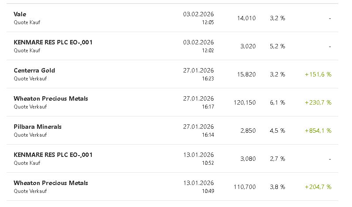The width and height of the screenshot is (352, 207).
Task: Click the 6,1 % portfolio share value
Action: coord(277,103)
